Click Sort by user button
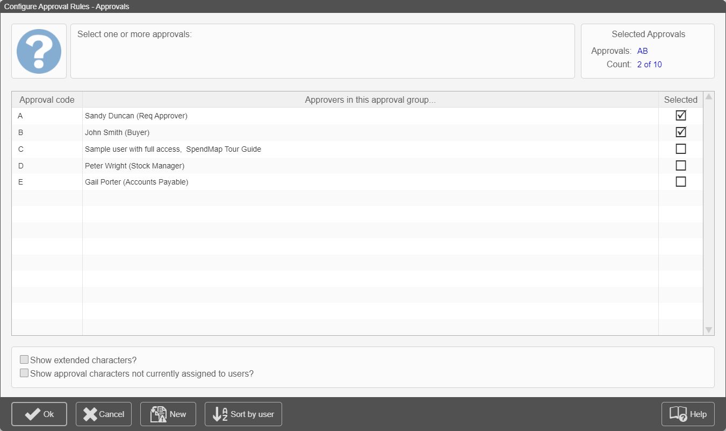This screenshot has height=431, width=726. click(243, 414)
